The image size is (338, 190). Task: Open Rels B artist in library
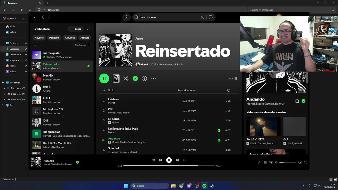[x=62, y=89]
